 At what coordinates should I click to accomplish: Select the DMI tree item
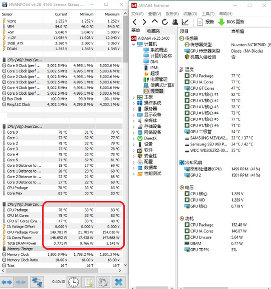pos(154,62)
